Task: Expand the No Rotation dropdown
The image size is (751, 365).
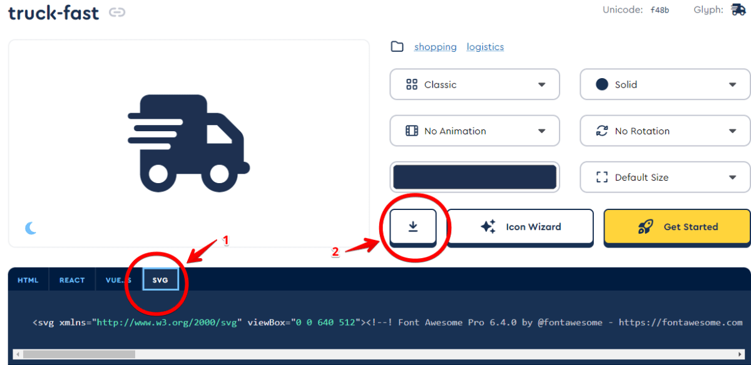Action: point(665,131)
